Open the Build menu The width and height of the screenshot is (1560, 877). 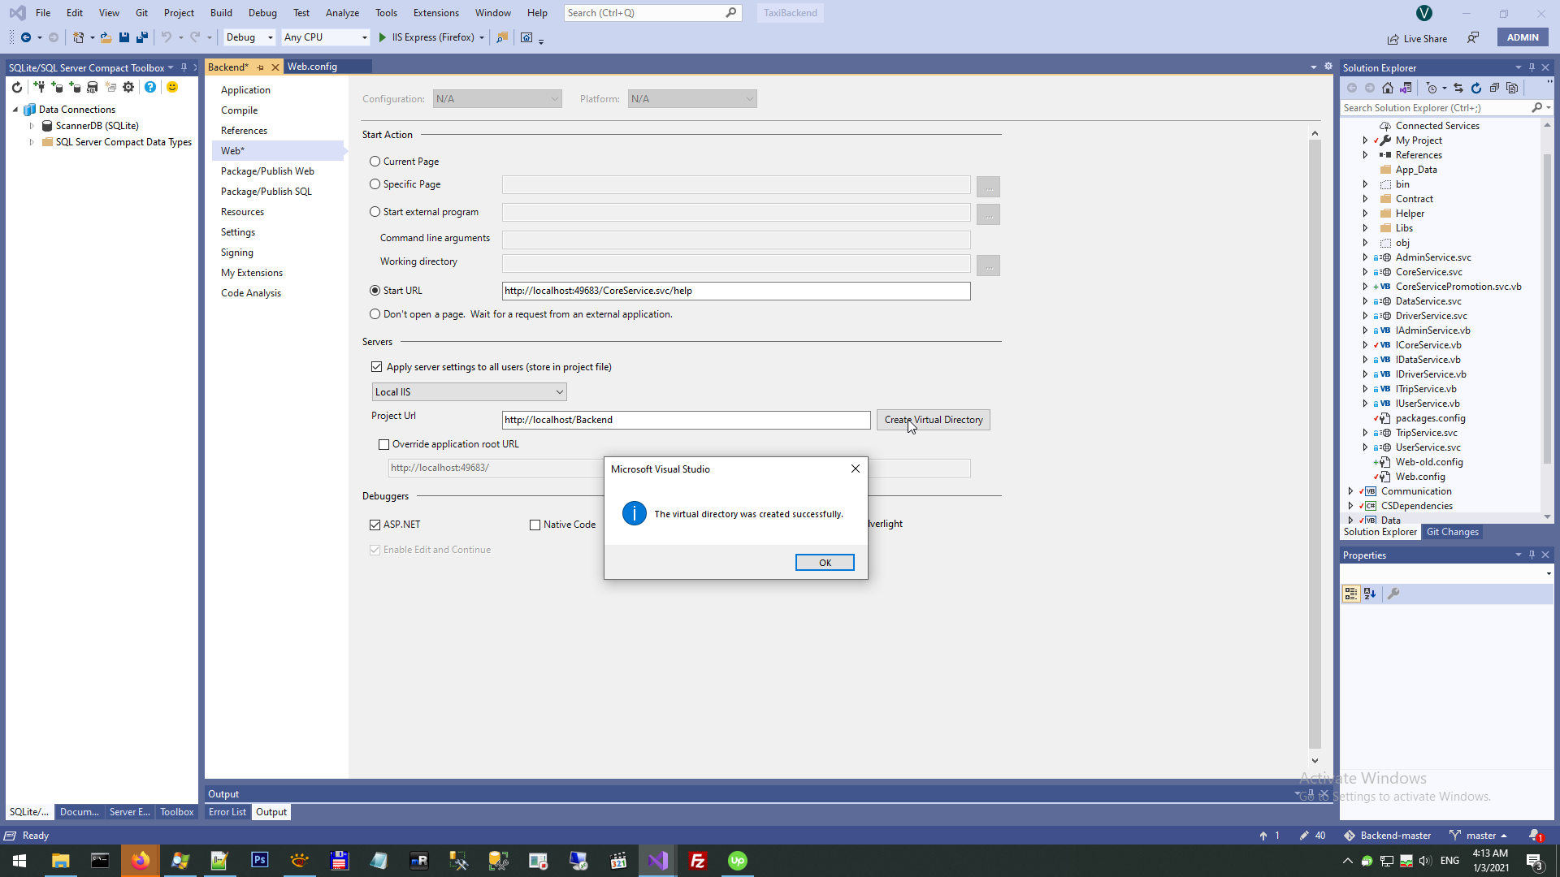pyautogui.click(x=221, y=13)
